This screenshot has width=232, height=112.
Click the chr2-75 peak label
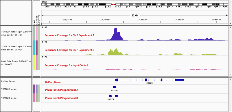tap(115, 90)
